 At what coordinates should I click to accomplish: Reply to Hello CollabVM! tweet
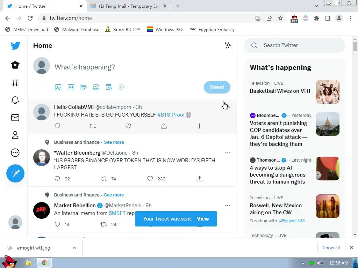pos(57,126)
